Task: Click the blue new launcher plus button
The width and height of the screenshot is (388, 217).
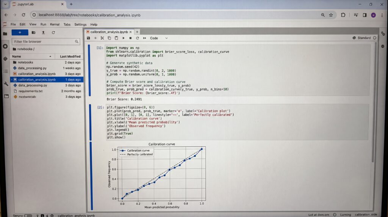Action: [x=20, y=33]
